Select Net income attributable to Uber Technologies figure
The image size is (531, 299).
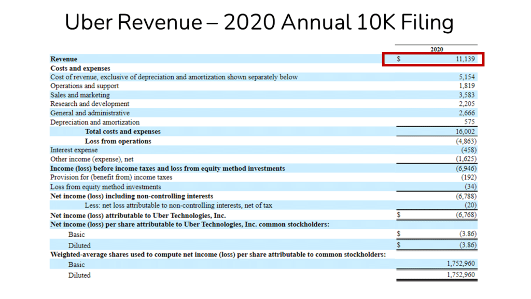pyautogui.click(x=465, y=215)
